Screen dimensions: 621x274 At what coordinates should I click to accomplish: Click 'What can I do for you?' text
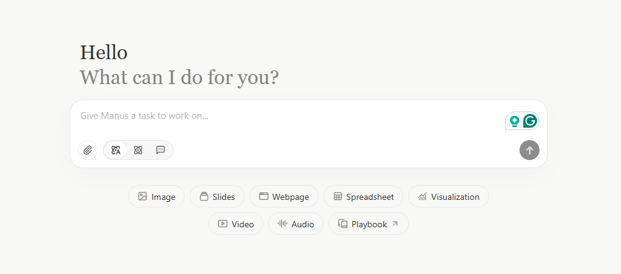179,78
